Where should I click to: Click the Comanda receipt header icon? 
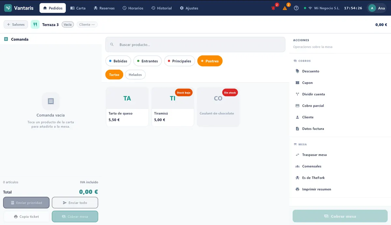coord(6,39)
